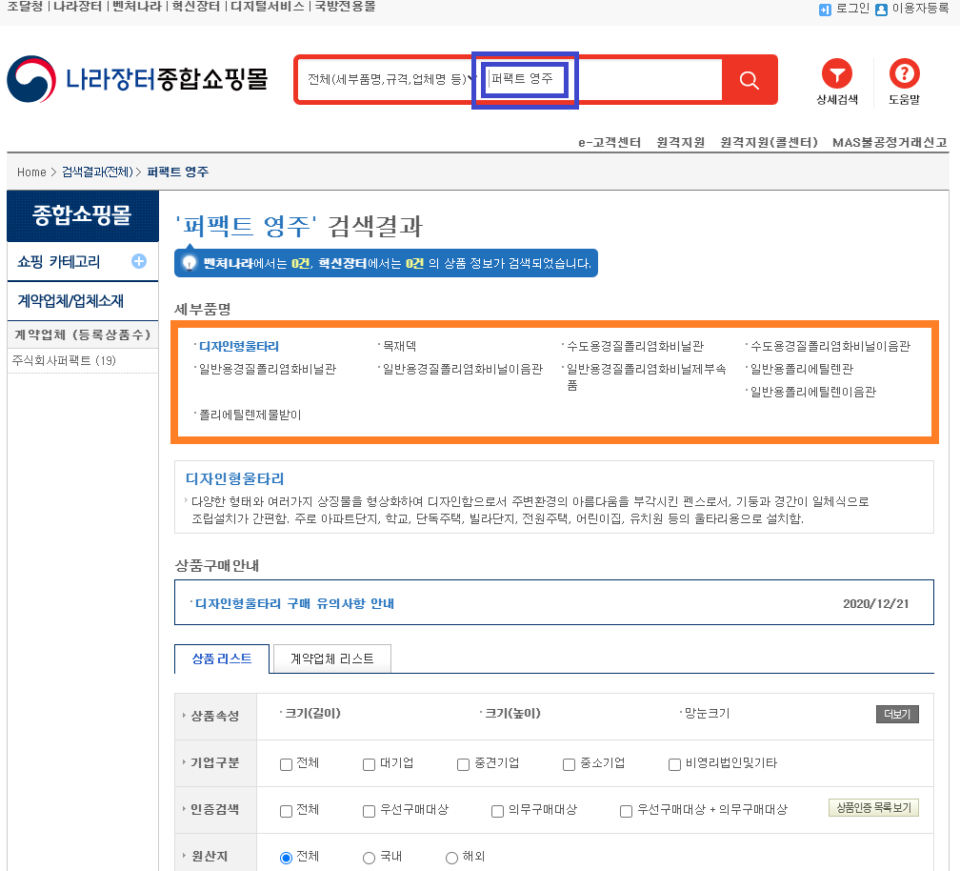Click the notice date 2020/12/21
The image size is (960, 871).
tap(875, 604)
